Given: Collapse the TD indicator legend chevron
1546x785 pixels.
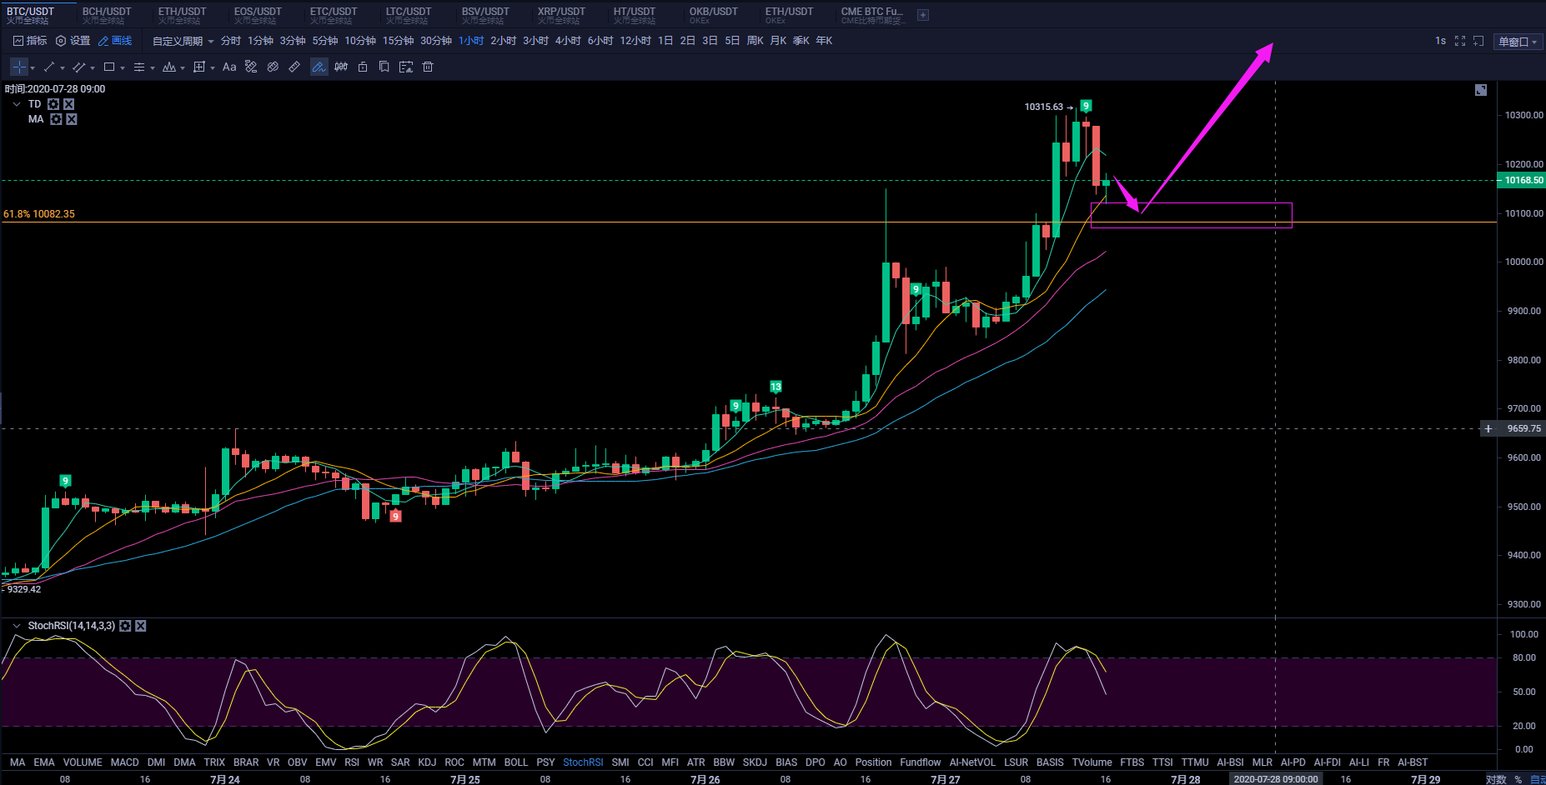Looking at the screenshot, I should click(x=17, y=104).
